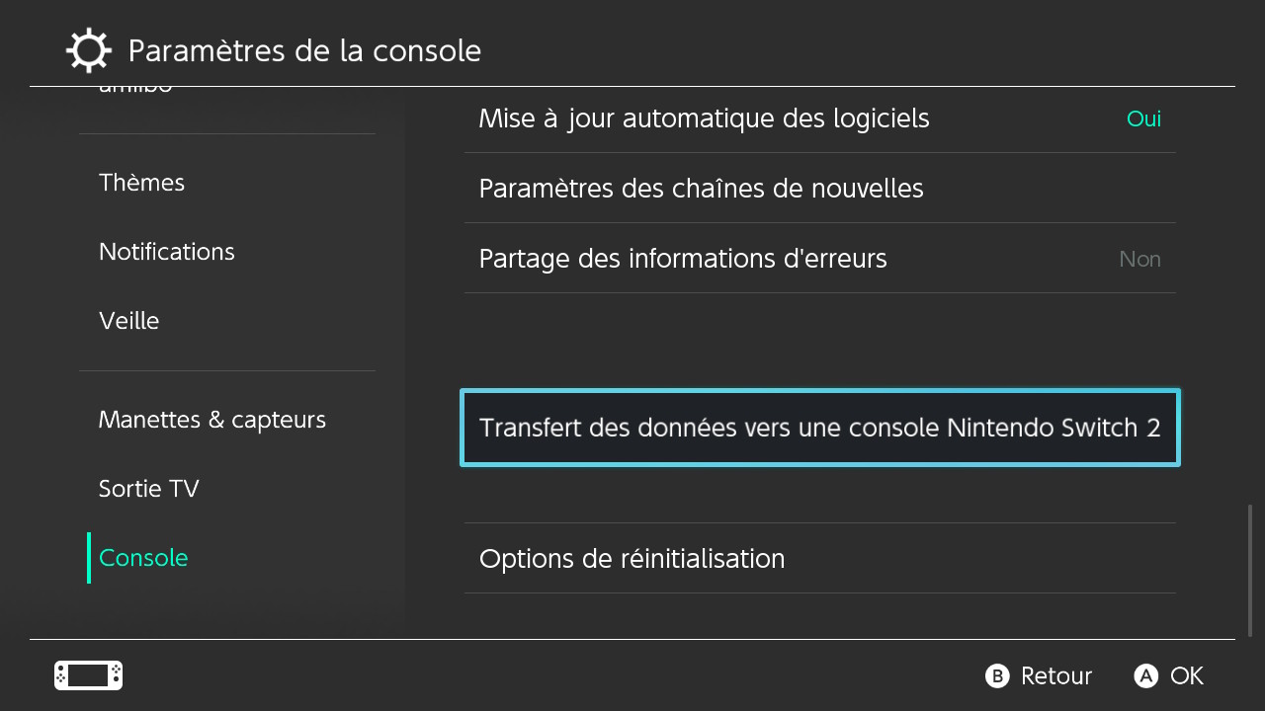Viewport: 1265px width, 711px height.
Task: Select Notifications in the sidebar
Action: click(x=167, y=252)
